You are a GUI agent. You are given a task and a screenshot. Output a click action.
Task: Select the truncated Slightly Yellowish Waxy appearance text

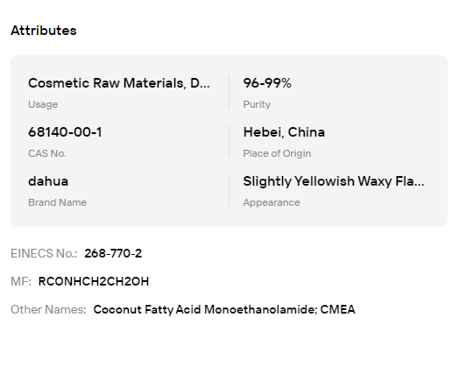click(334, 181)
